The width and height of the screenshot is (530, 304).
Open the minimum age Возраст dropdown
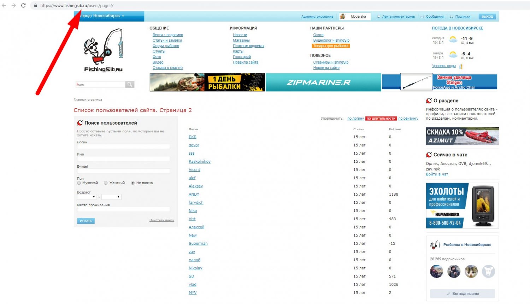click(87, 197)
